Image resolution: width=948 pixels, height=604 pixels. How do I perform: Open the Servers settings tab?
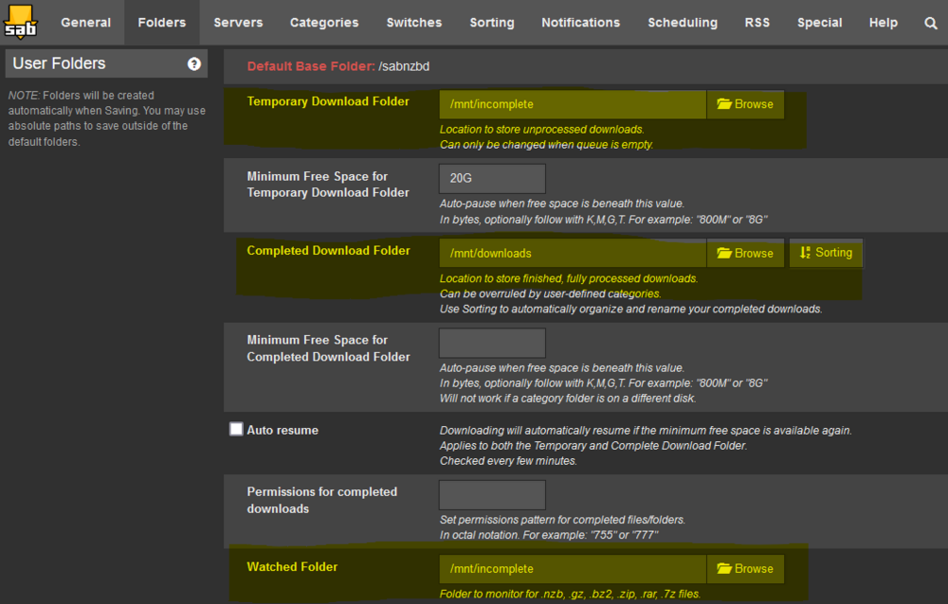coord(238,23)
